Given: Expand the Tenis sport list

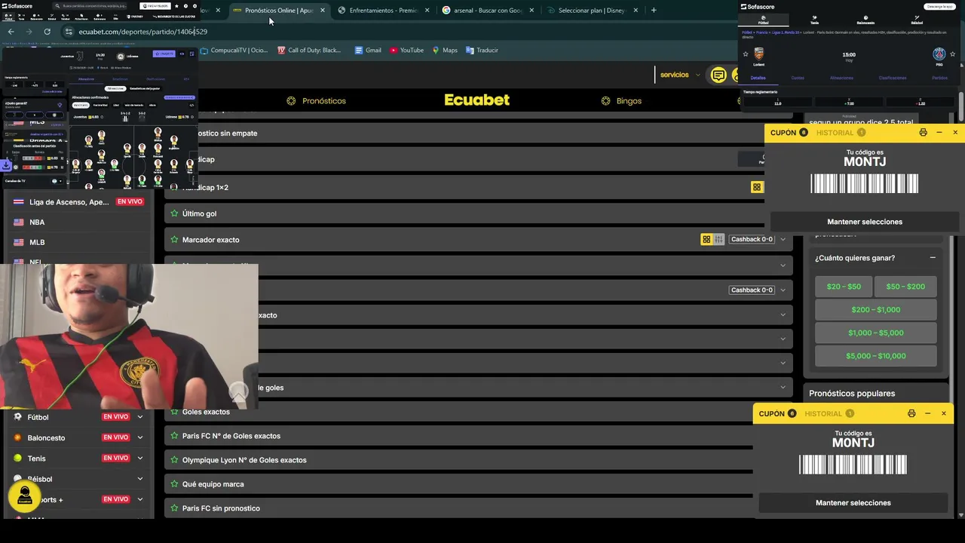Looking at the screenshot, I should click(x=139, y=459).
